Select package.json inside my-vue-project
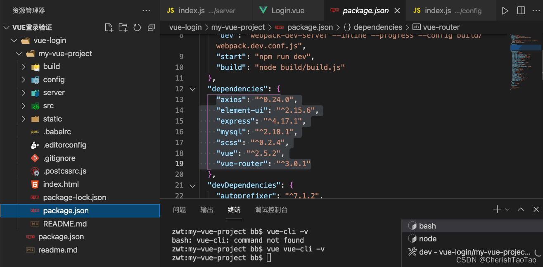This screenshot has height=267, width=543. click(80, 211)
